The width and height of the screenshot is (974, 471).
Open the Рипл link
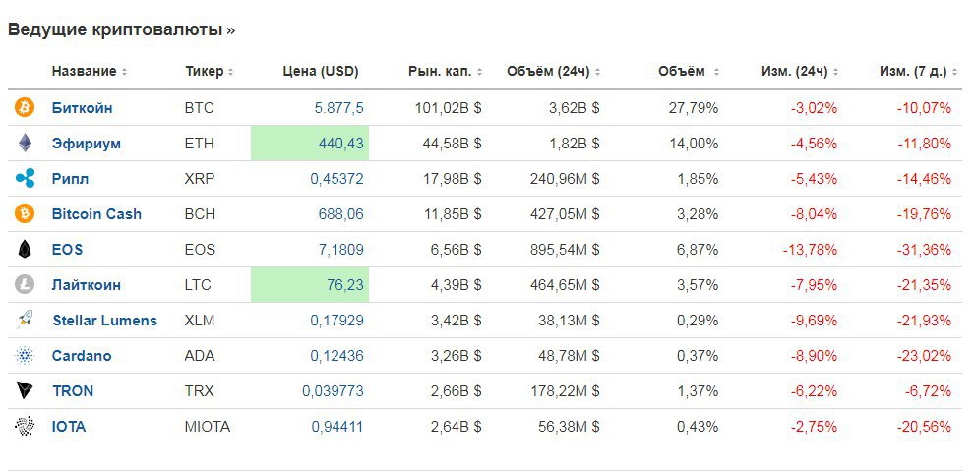pyautogui.click(x=70, y=179)
